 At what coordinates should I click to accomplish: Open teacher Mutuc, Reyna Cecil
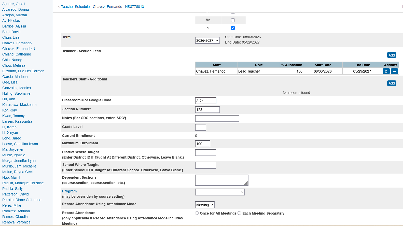(x=18, y=172)
